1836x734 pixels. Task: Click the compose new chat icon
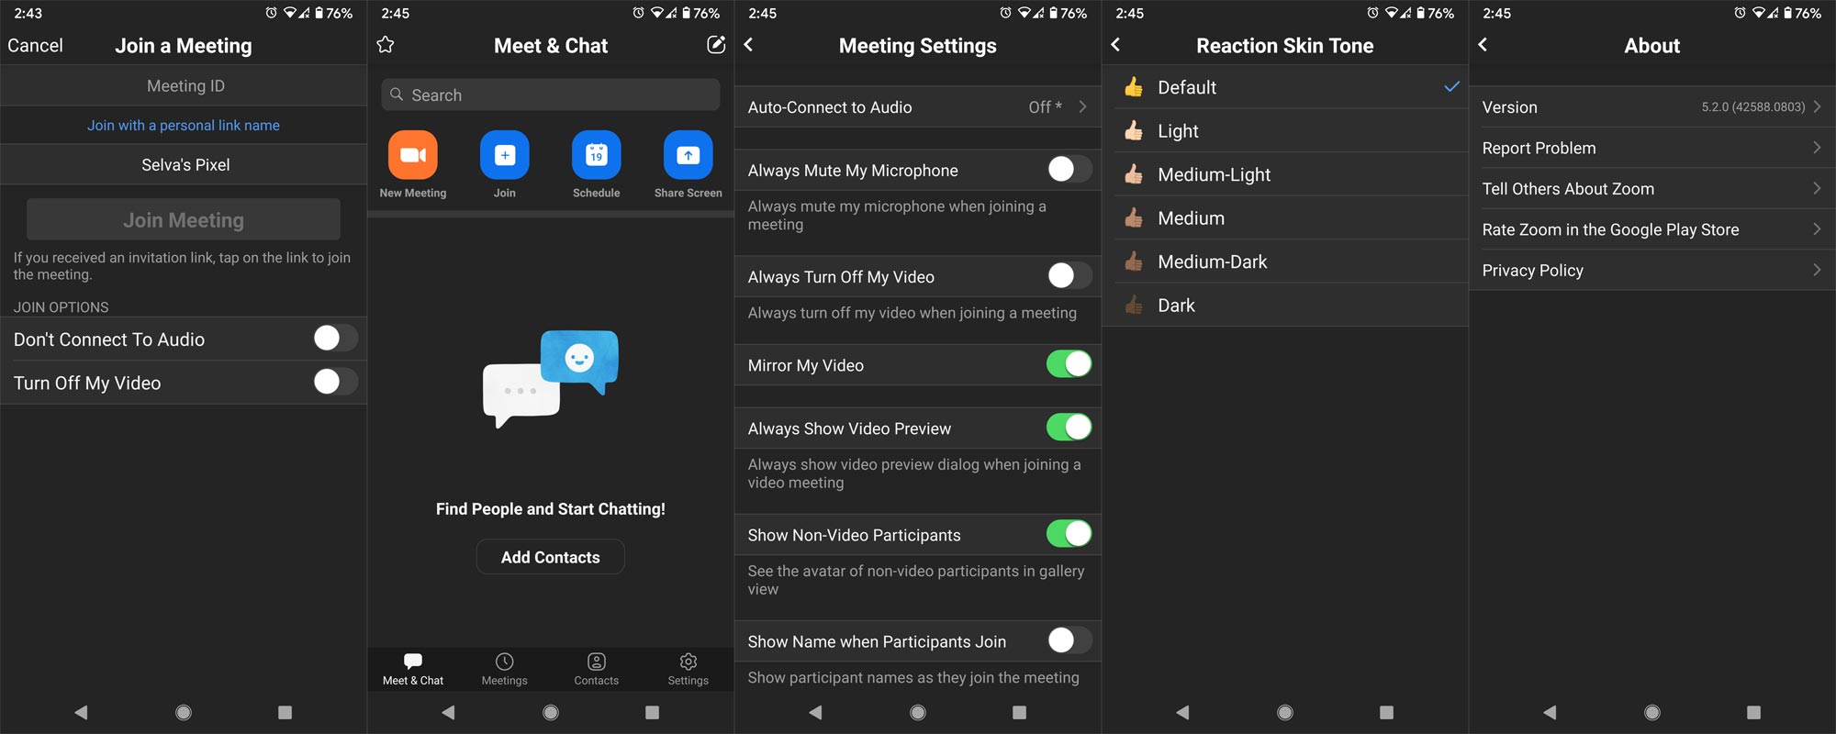(x=716, y=45)
